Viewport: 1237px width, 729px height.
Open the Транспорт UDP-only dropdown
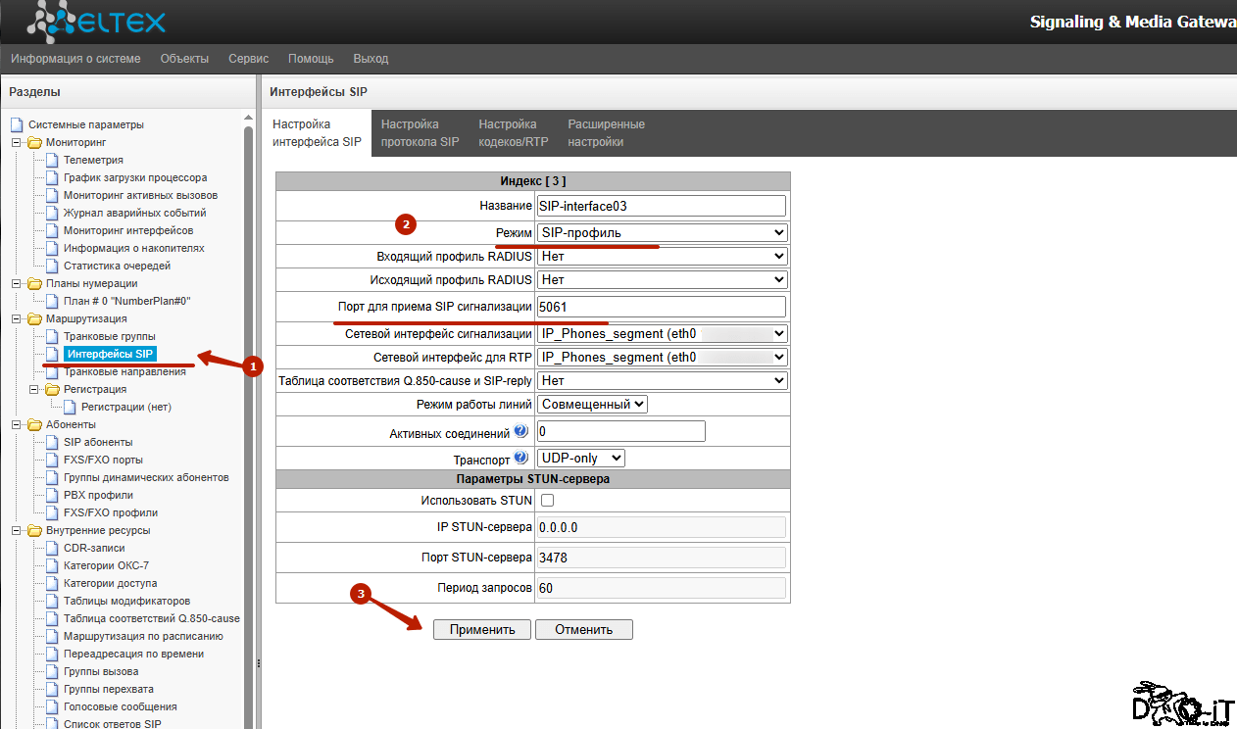coord(581,458)
